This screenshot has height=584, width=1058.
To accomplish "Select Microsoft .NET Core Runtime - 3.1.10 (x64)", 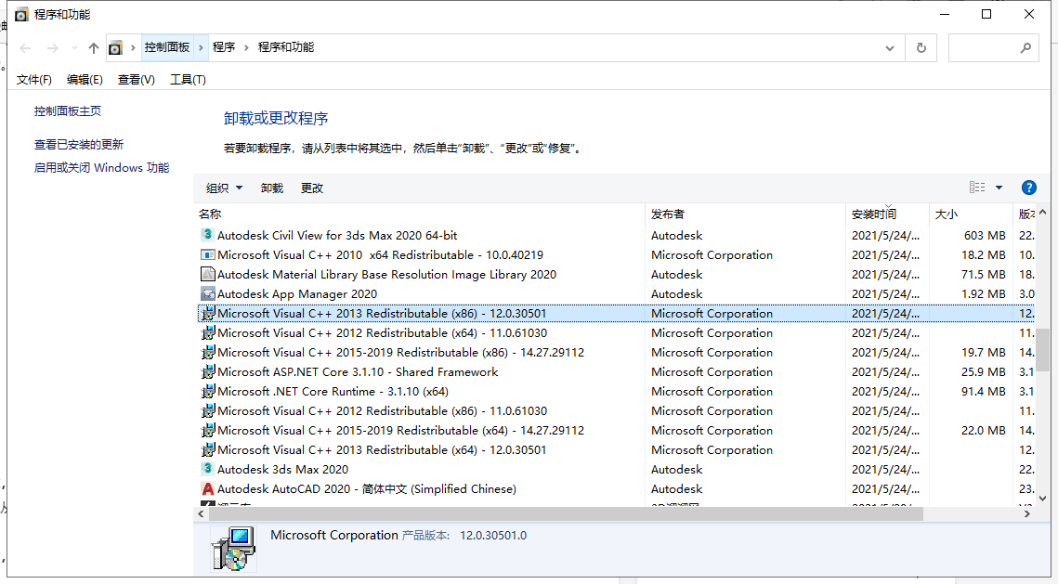I will [333, 392].
